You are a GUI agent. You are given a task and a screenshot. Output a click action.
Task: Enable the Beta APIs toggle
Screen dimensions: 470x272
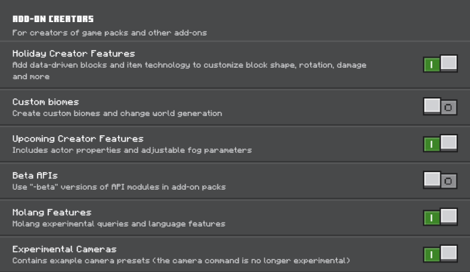tap(440, 180)
